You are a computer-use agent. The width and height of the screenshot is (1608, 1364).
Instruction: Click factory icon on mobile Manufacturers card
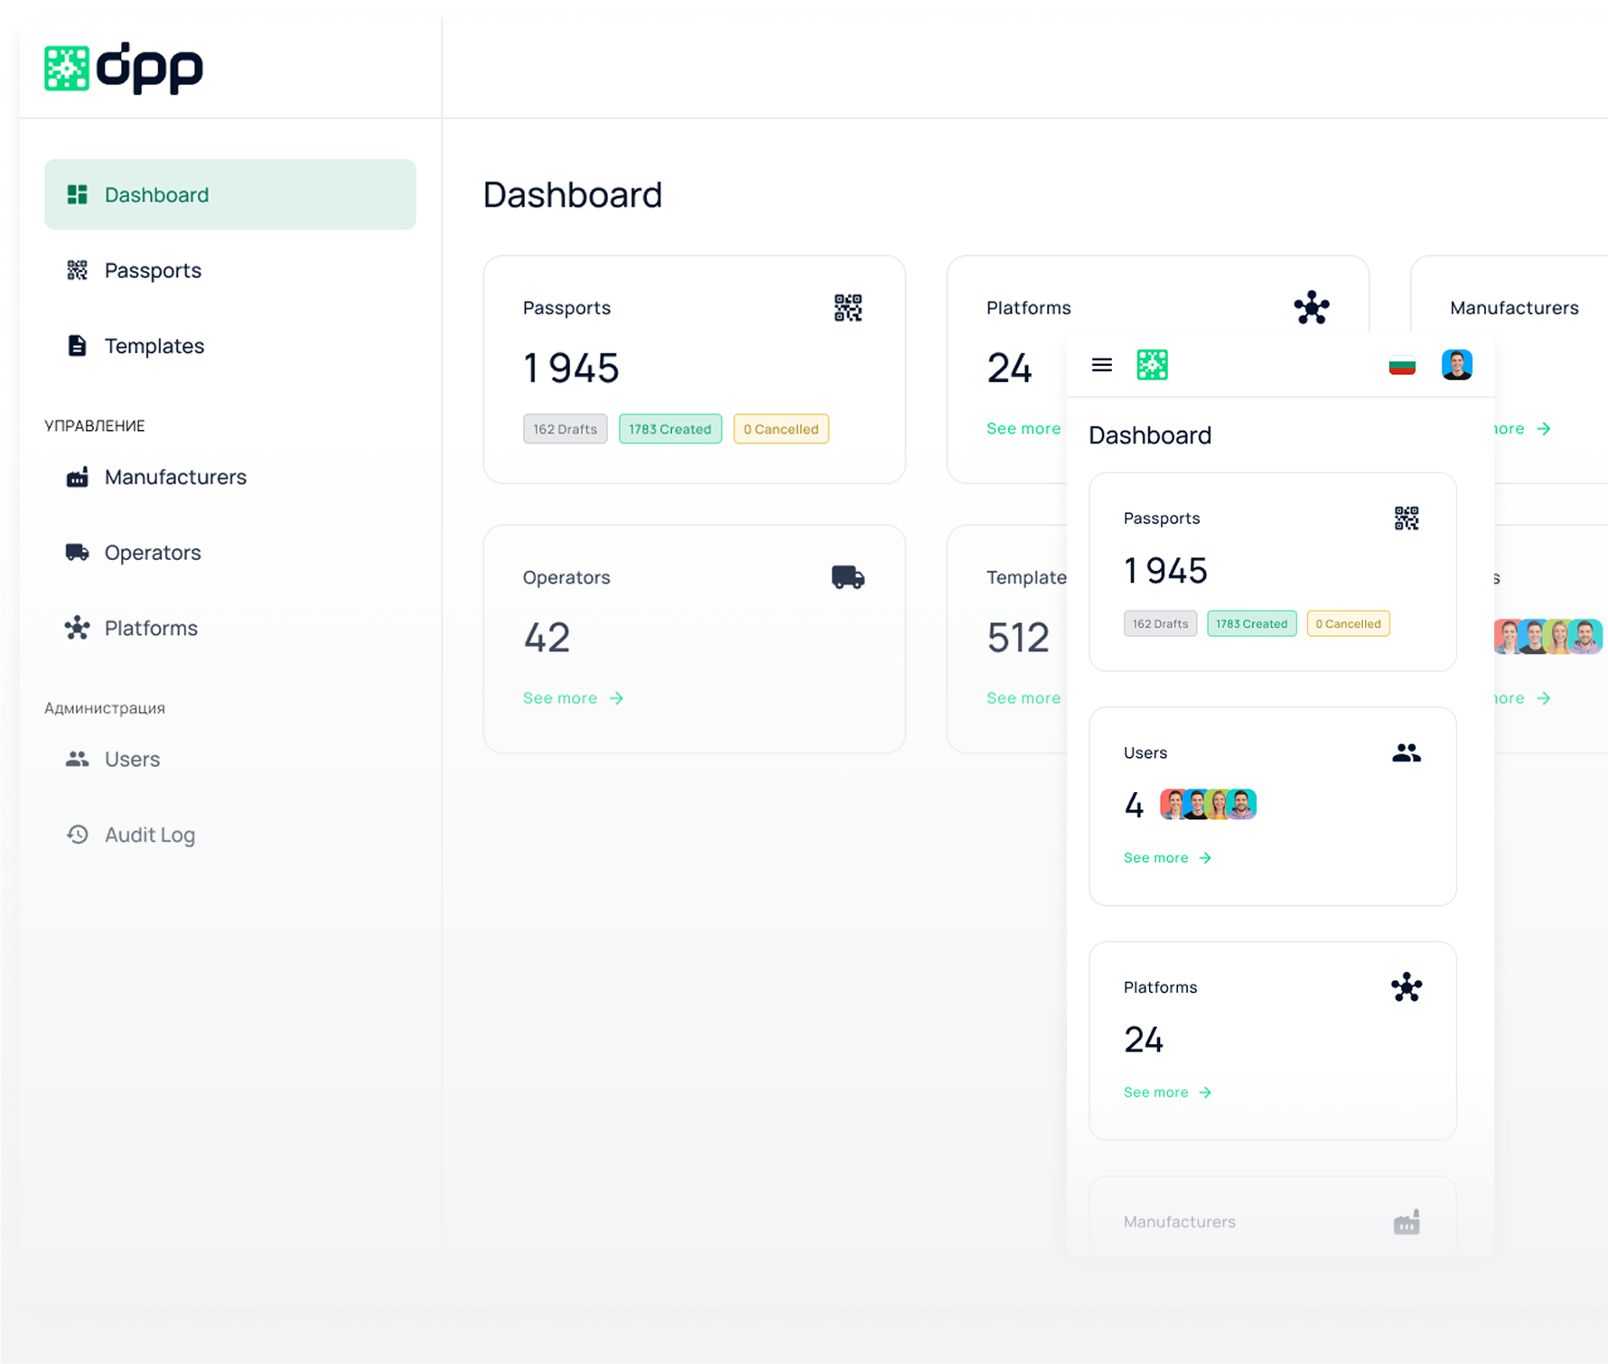pos(1407,1222)
